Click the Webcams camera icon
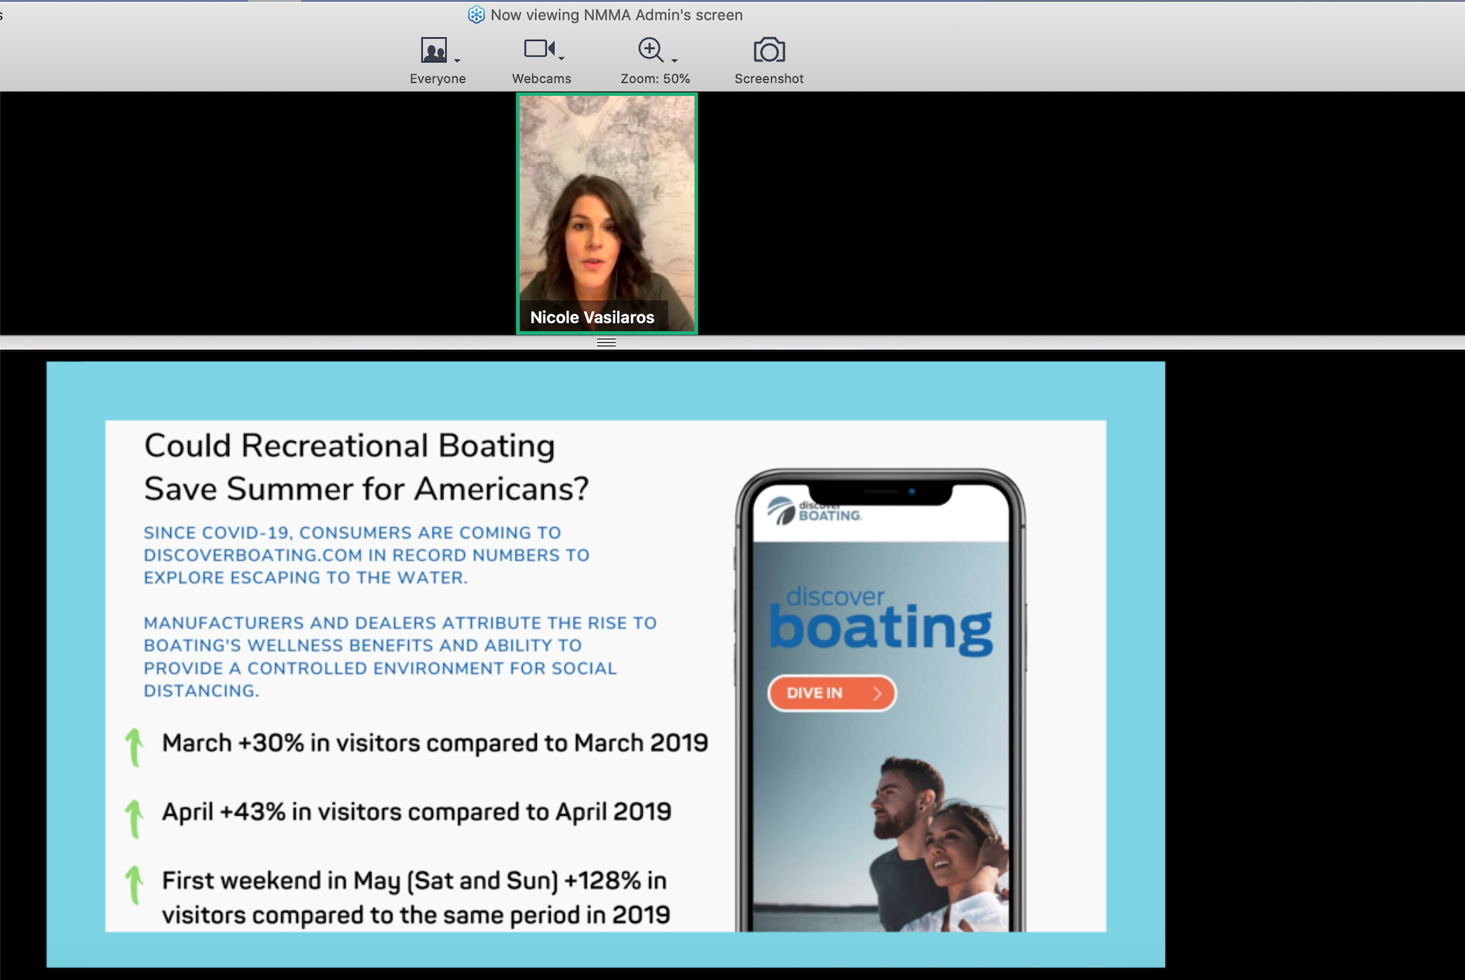Screen dimensions: 1465x980 pyautogui.click(x=539, y=49)
